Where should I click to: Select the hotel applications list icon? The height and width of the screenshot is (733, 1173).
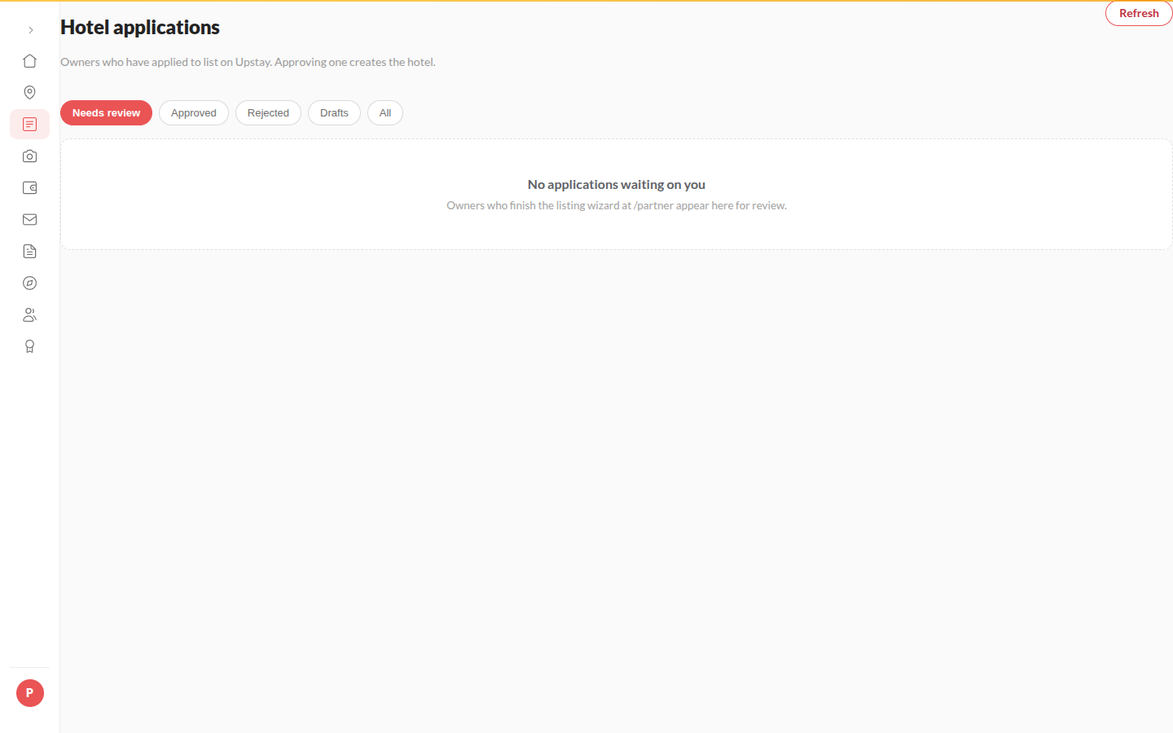[x=30, y=125]
